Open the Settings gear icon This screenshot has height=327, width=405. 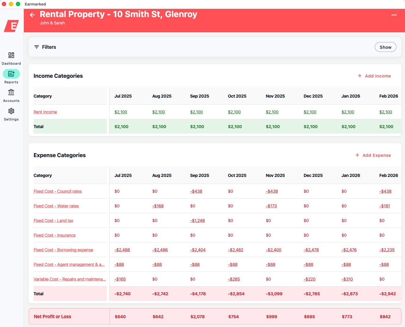[11, 111]
